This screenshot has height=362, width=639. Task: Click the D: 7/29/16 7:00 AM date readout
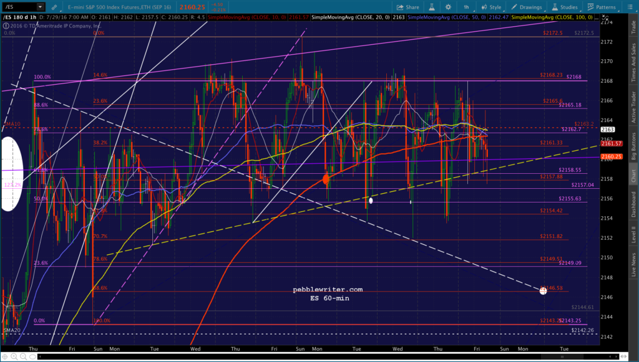pyautogui.click(x=64, y=17)
